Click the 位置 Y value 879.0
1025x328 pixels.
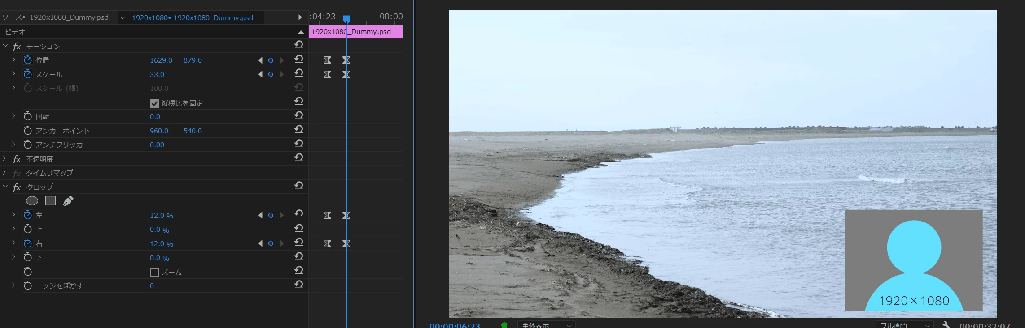[193, 60]
